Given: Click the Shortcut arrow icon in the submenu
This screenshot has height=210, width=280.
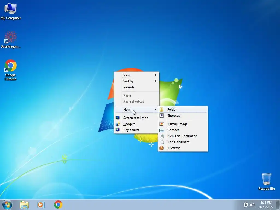Looking at the screenshot, I should coord(161,116).
